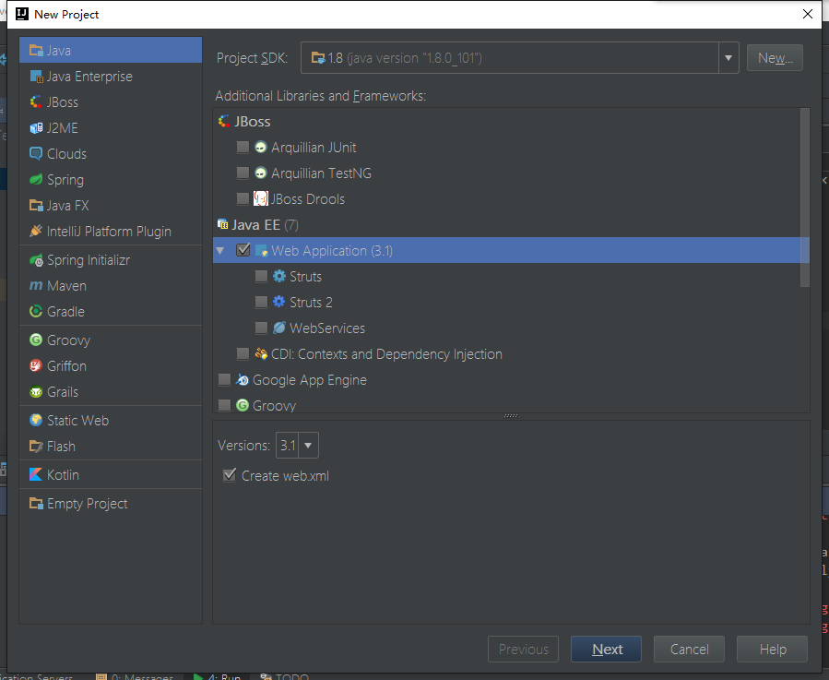Click the New... SDK button
829x680 pixels.
click(x=775, y=58)
